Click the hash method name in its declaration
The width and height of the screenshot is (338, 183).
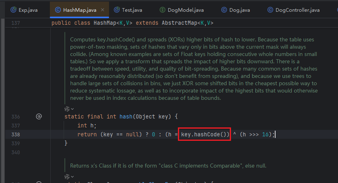(x=126, y=116)
